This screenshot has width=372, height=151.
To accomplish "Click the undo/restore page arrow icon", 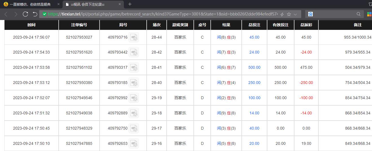I will 35,14.
